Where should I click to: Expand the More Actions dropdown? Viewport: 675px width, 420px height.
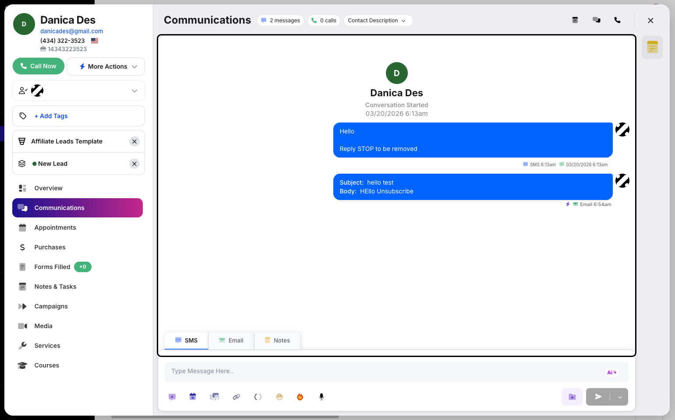(106, 66)
